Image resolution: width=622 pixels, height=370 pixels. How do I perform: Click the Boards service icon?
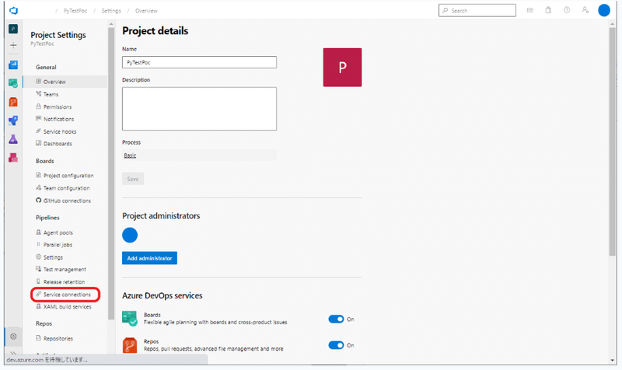coord(130,319)
